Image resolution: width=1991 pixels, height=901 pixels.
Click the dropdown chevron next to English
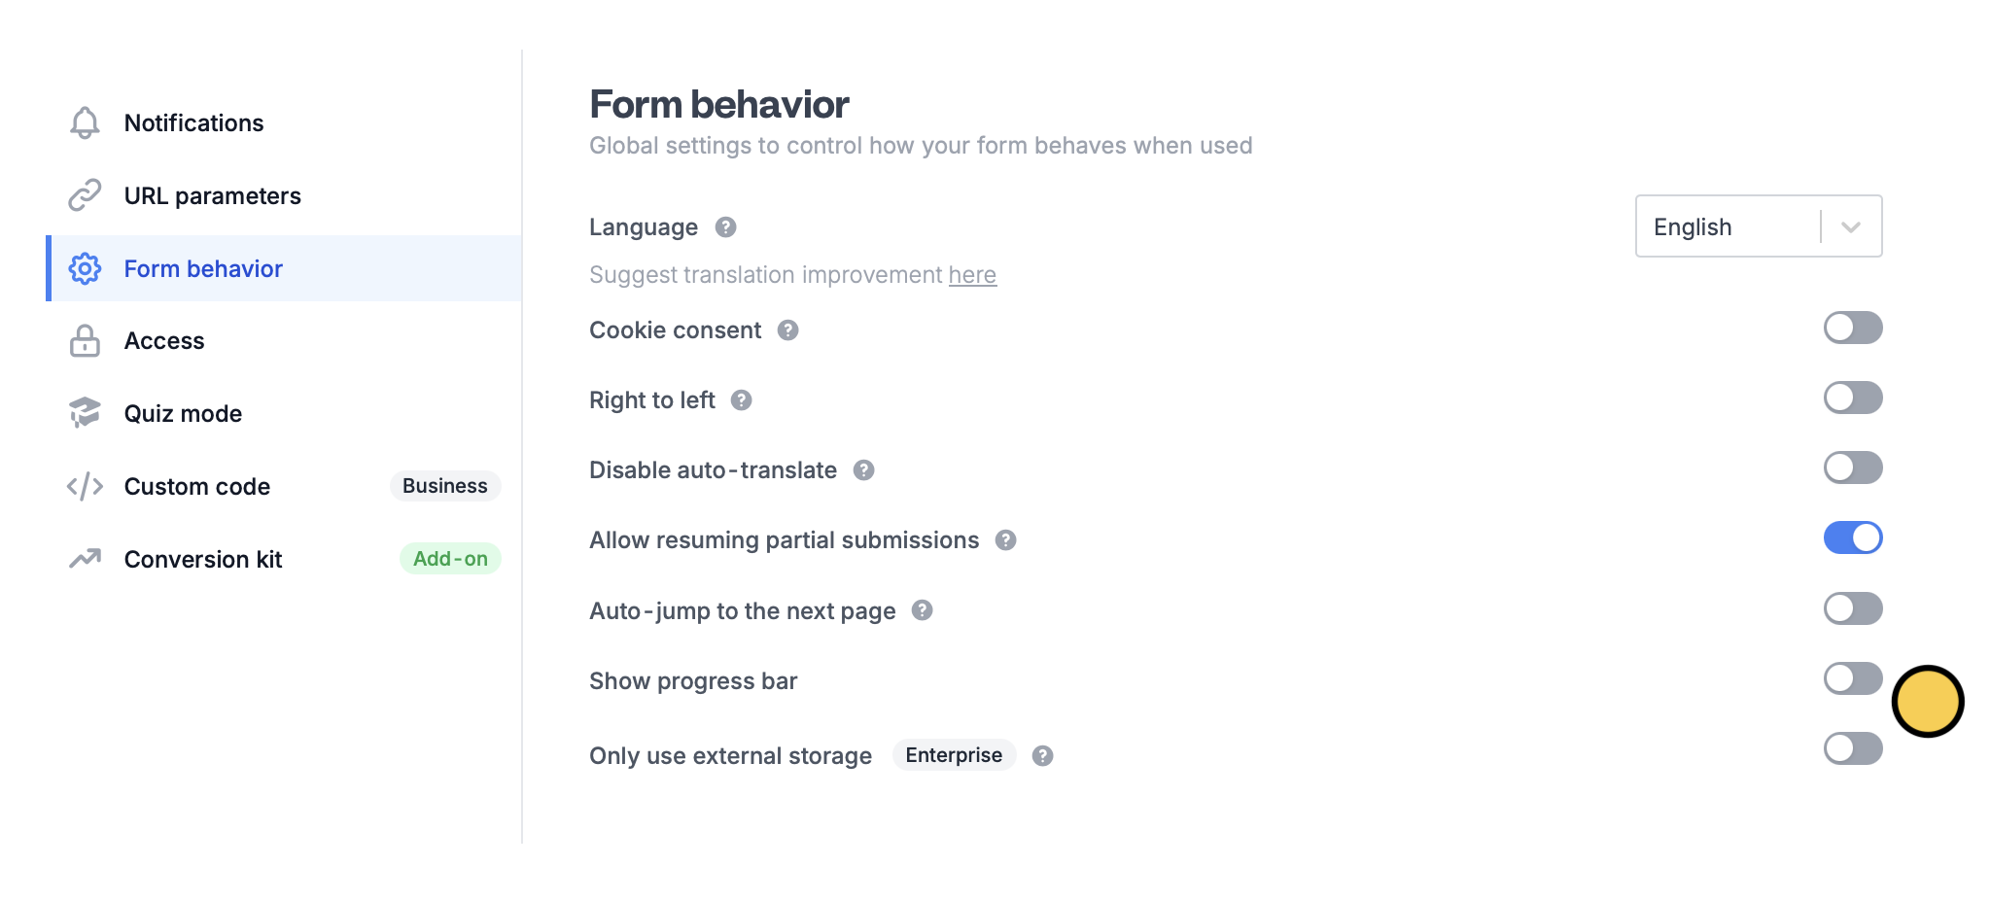pyautogui.click(x=1850, y=225)
